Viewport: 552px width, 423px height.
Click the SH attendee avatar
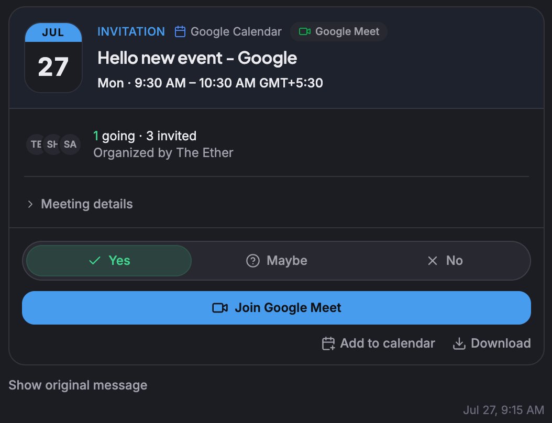click(x=52, y=144)
